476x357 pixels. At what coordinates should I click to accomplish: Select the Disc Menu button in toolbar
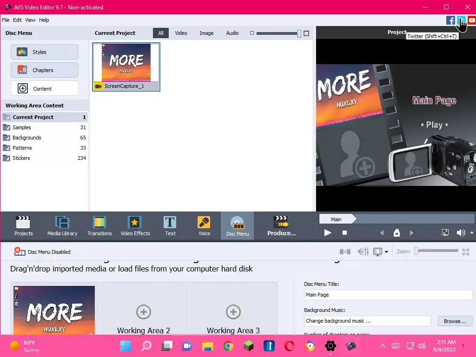(238, 226)
